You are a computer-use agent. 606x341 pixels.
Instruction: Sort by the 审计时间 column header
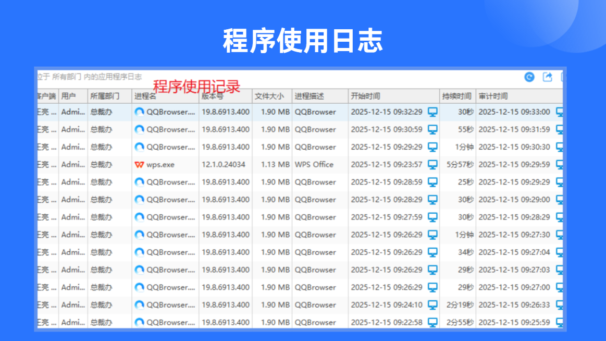[519, 96]
